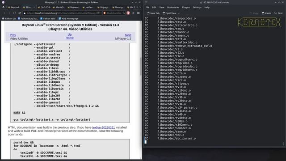
Task: Click Find in Konsole toolbar
Action: tap(278, 13)
